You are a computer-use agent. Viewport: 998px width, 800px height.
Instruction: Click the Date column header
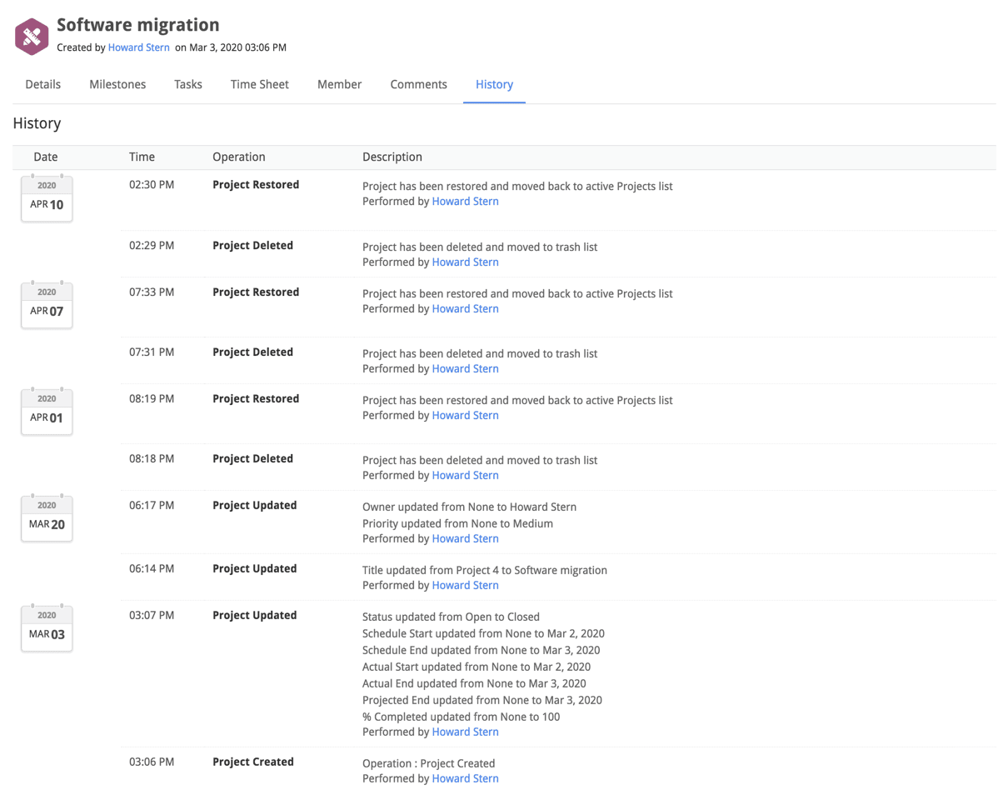(46, 157)
